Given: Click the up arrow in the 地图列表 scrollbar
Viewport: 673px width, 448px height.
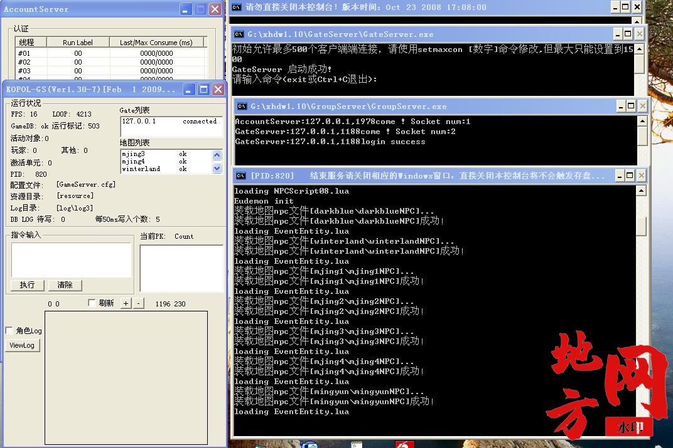Looking at the screenshot, I should click(x=217, y=155).
